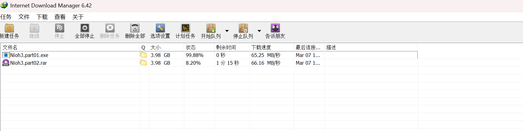
Task: Click the 开始队列 (start queue) icon
Action: point(211,28)
